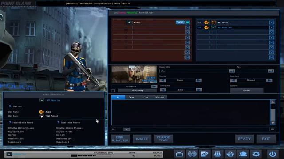Click the Downtown map preview thumbnail
284x159 pixels.
[x=134, y=74]
